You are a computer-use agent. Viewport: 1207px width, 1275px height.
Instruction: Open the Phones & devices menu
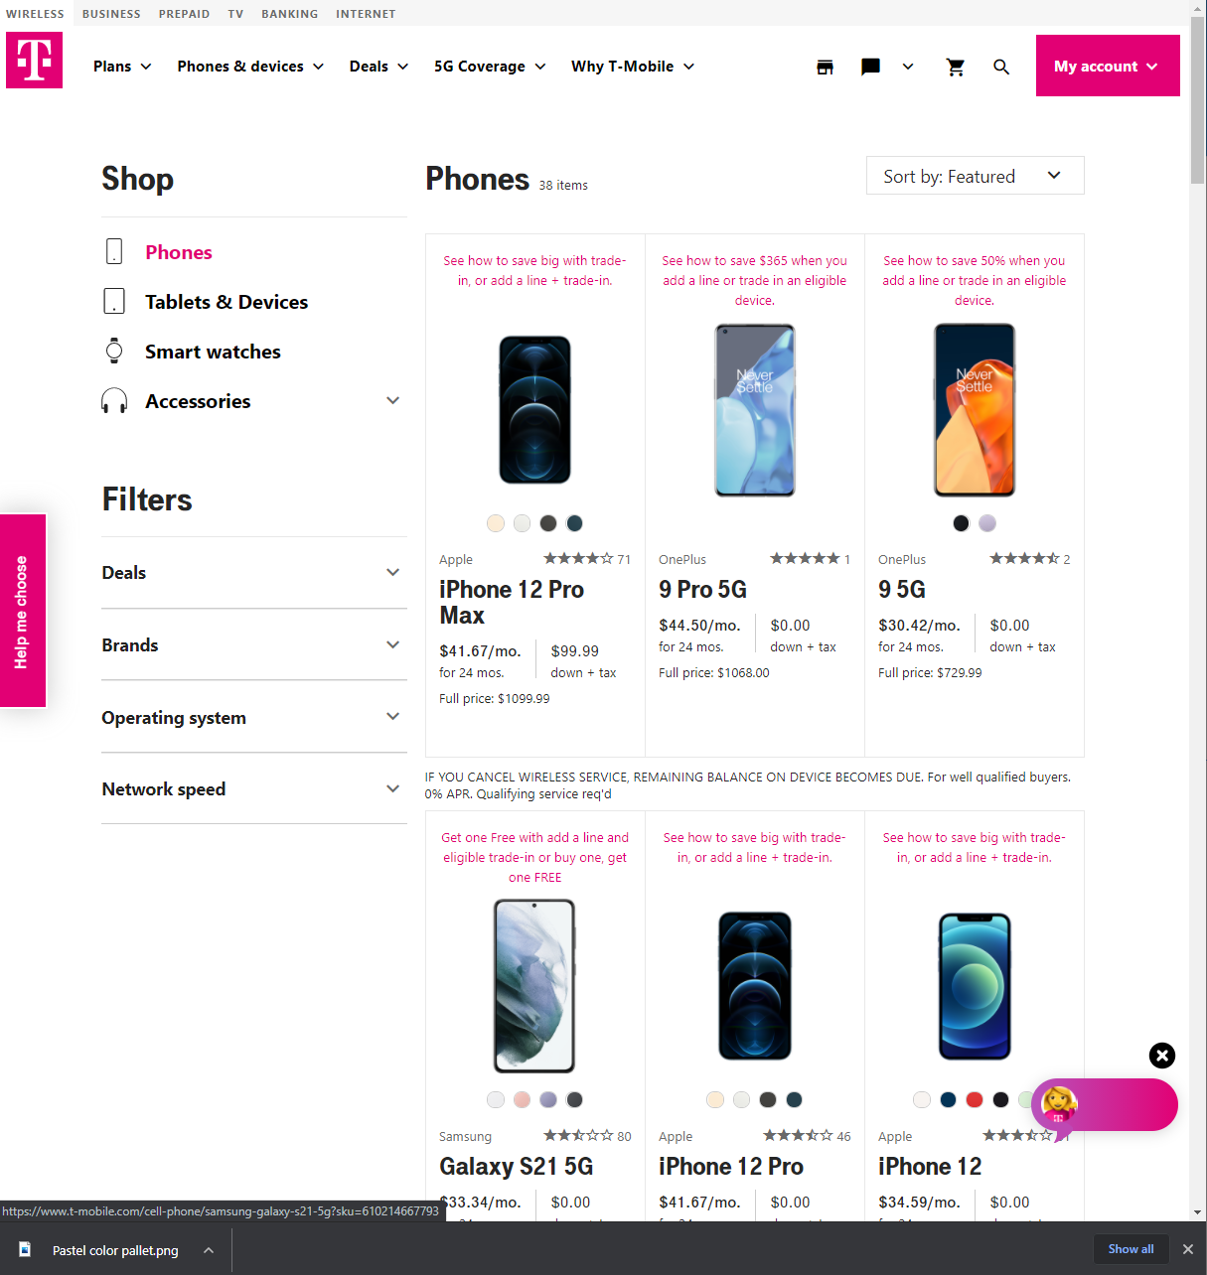point(250,67)
